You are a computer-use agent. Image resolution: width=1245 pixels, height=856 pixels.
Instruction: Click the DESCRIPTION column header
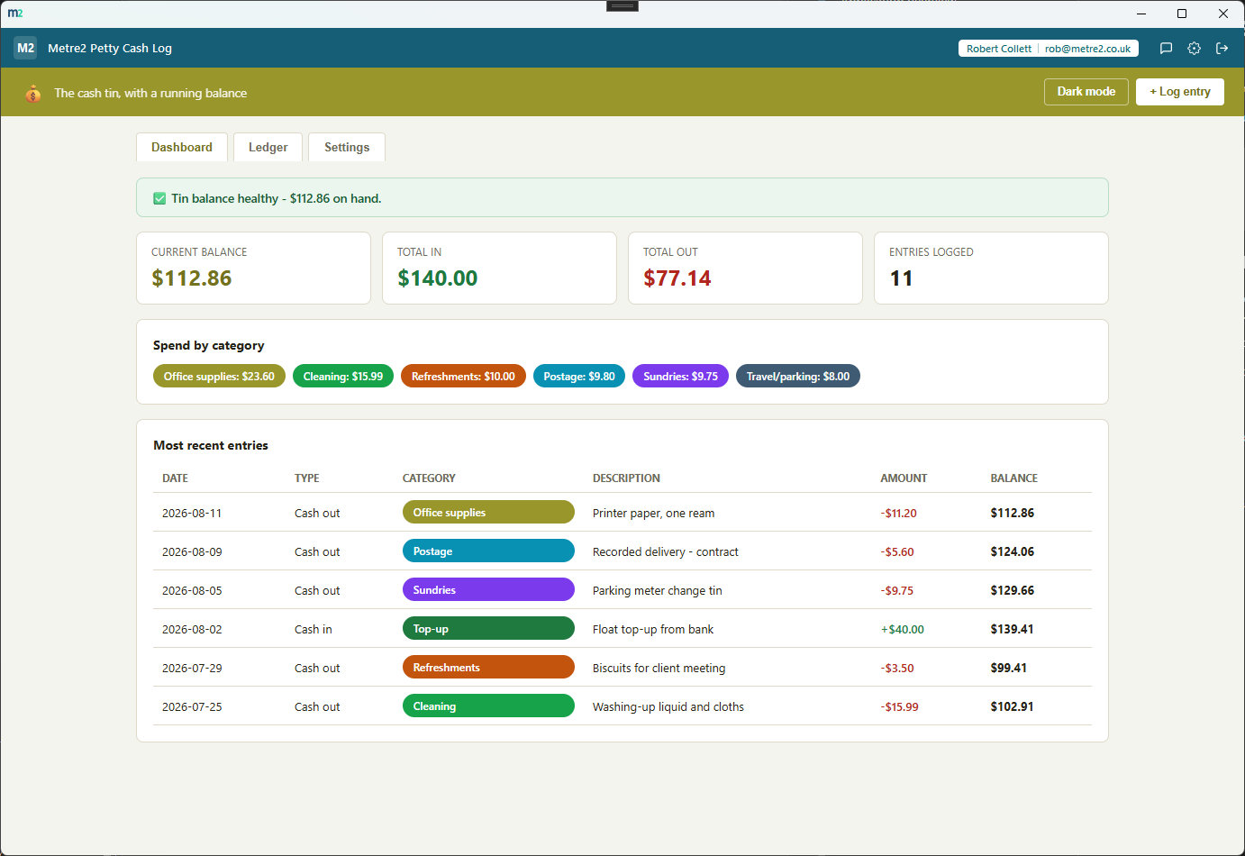point(626,478)
